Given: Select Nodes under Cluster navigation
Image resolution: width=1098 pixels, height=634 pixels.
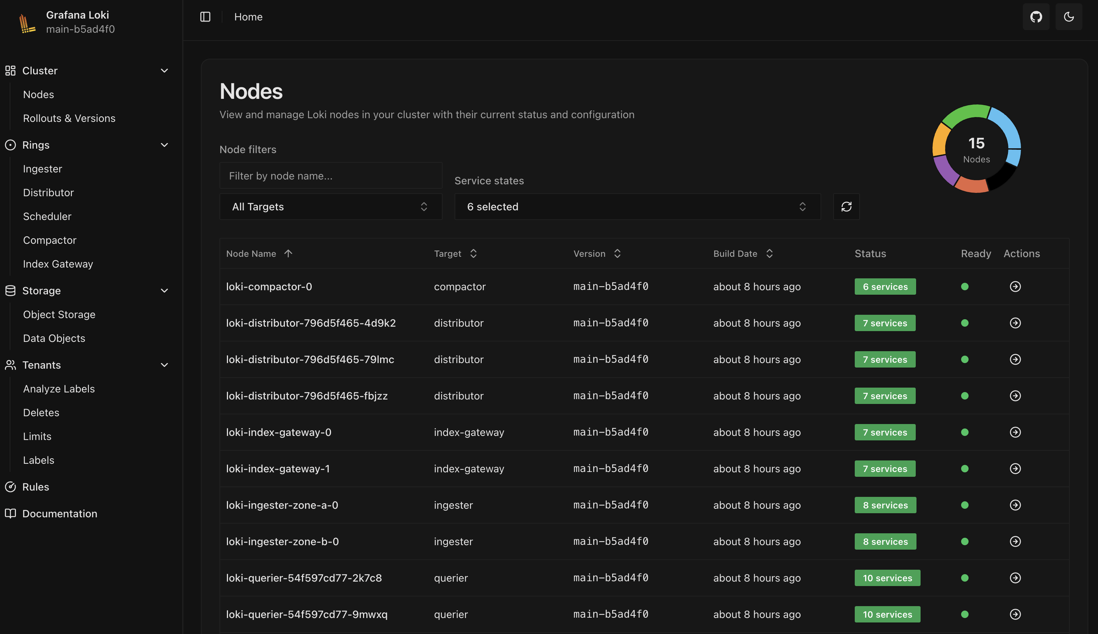Looking at the screenshot, I should (x=38, y=94).
